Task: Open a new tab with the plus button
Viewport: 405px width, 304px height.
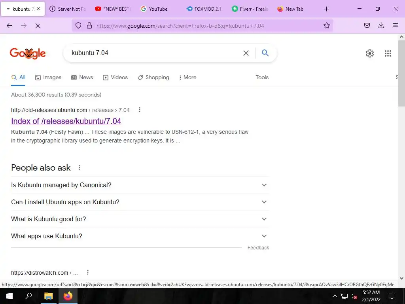Action: [x=326, y=9]
